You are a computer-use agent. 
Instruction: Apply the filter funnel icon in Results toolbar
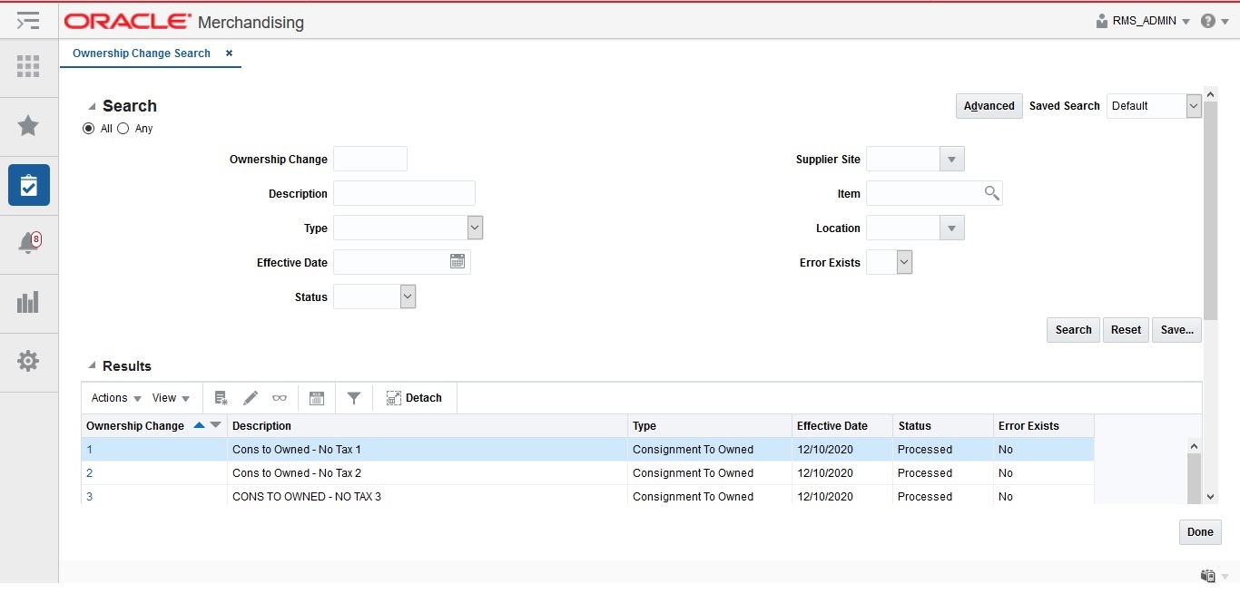(354, 398)
